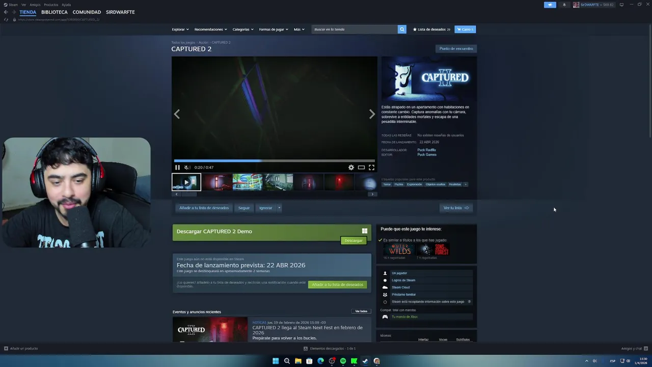Screen dimensions: 652x367
Task: Open the Steam menu
Action: 11,5
